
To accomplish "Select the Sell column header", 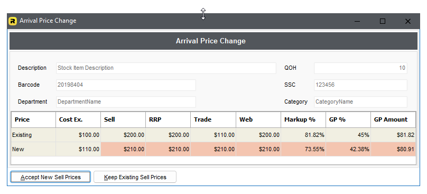I will click(x=123, y=119).
